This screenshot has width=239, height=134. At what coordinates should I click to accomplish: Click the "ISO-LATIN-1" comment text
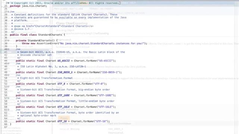click(78, 66)
